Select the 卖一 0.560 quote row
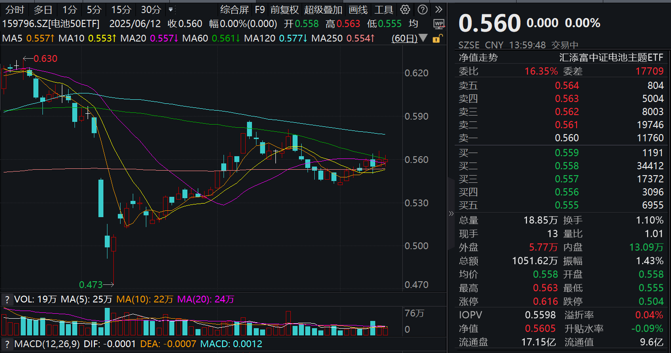671x353 pixels. click(560, 138)
